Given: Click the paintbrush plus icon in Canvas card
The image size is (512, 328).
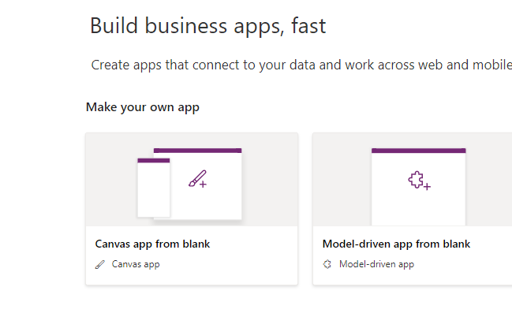Looking at the screenshot, I should coord(197,179).
